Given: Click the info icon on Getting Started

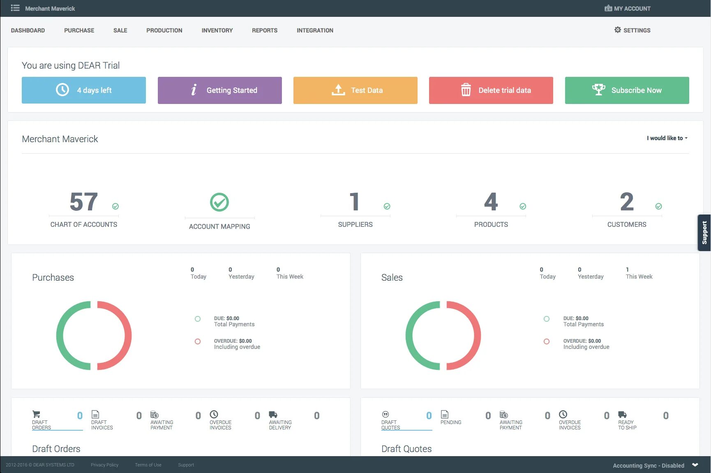Looking at the screenshot, I should click(194, 90).
